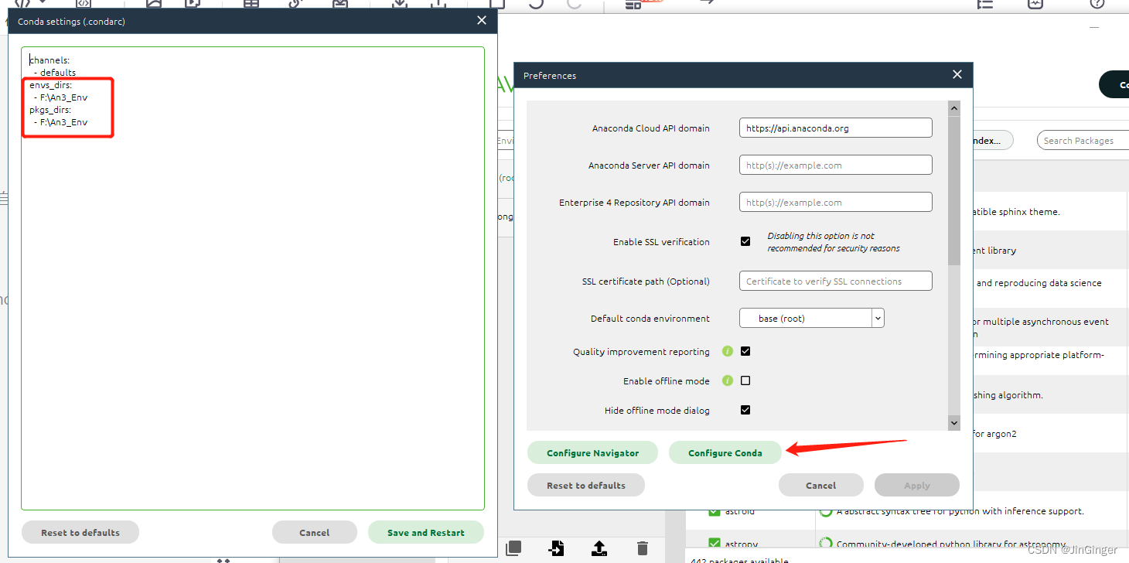The image size is (1129, 563).
Task: Cancel the Conda settings dialog
Action: pyautogui.click(x=315, y=533)
